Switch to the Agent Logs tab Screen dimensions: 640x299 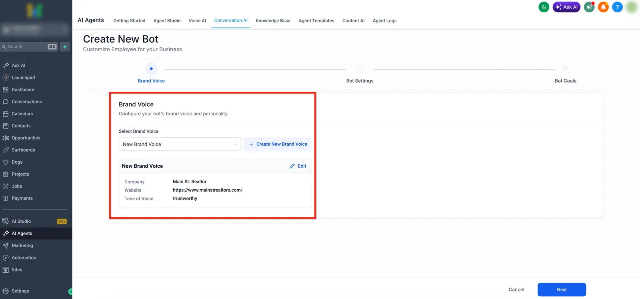point(384,21)
